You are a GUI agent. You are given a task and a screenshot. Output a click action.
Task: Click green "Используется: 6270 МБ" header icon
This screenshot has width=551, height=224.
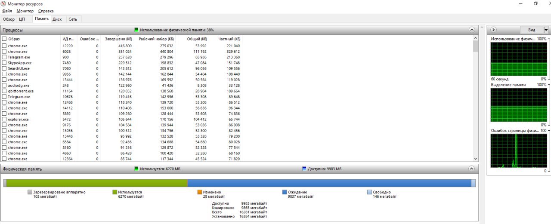(x=136, y=169)
